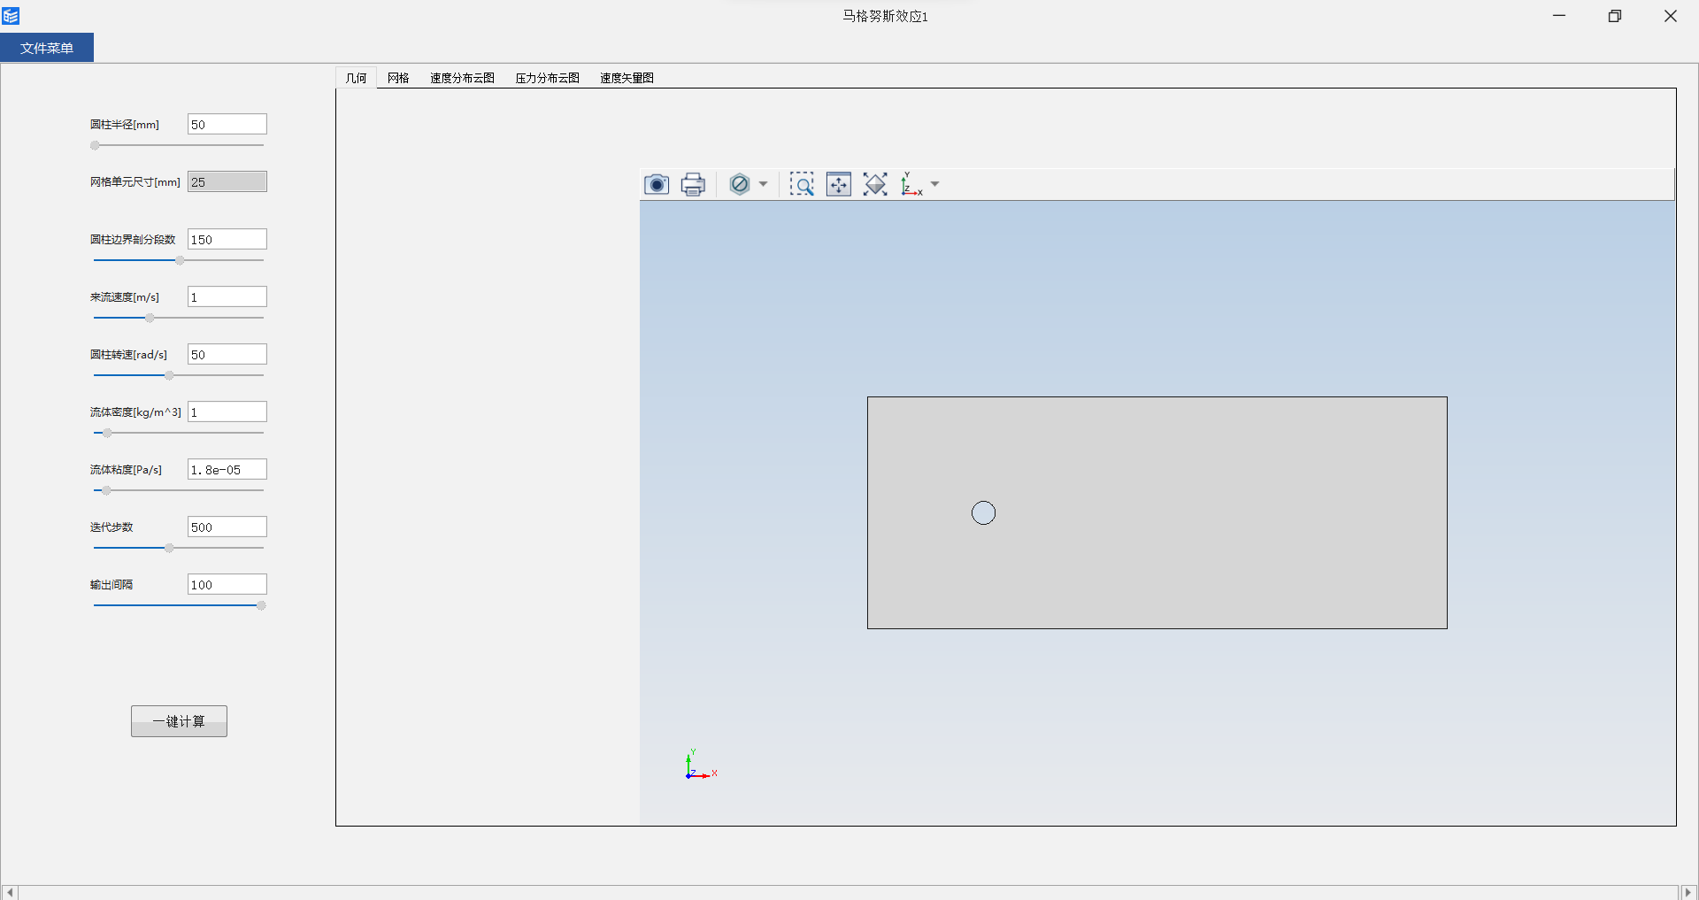The width and height of the screenshot is (1699, 900).
Task: Click the 来流速度 slider handle
Action: 150,318
